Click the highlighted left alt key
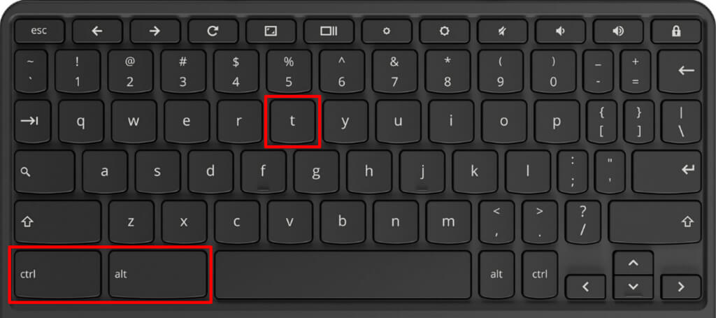 (157, 274)
